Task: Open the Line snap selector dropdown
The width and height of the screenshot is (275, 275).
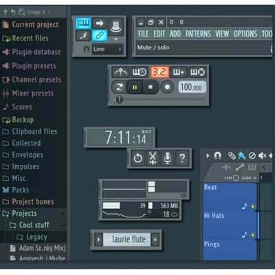Action: (107, 49)
